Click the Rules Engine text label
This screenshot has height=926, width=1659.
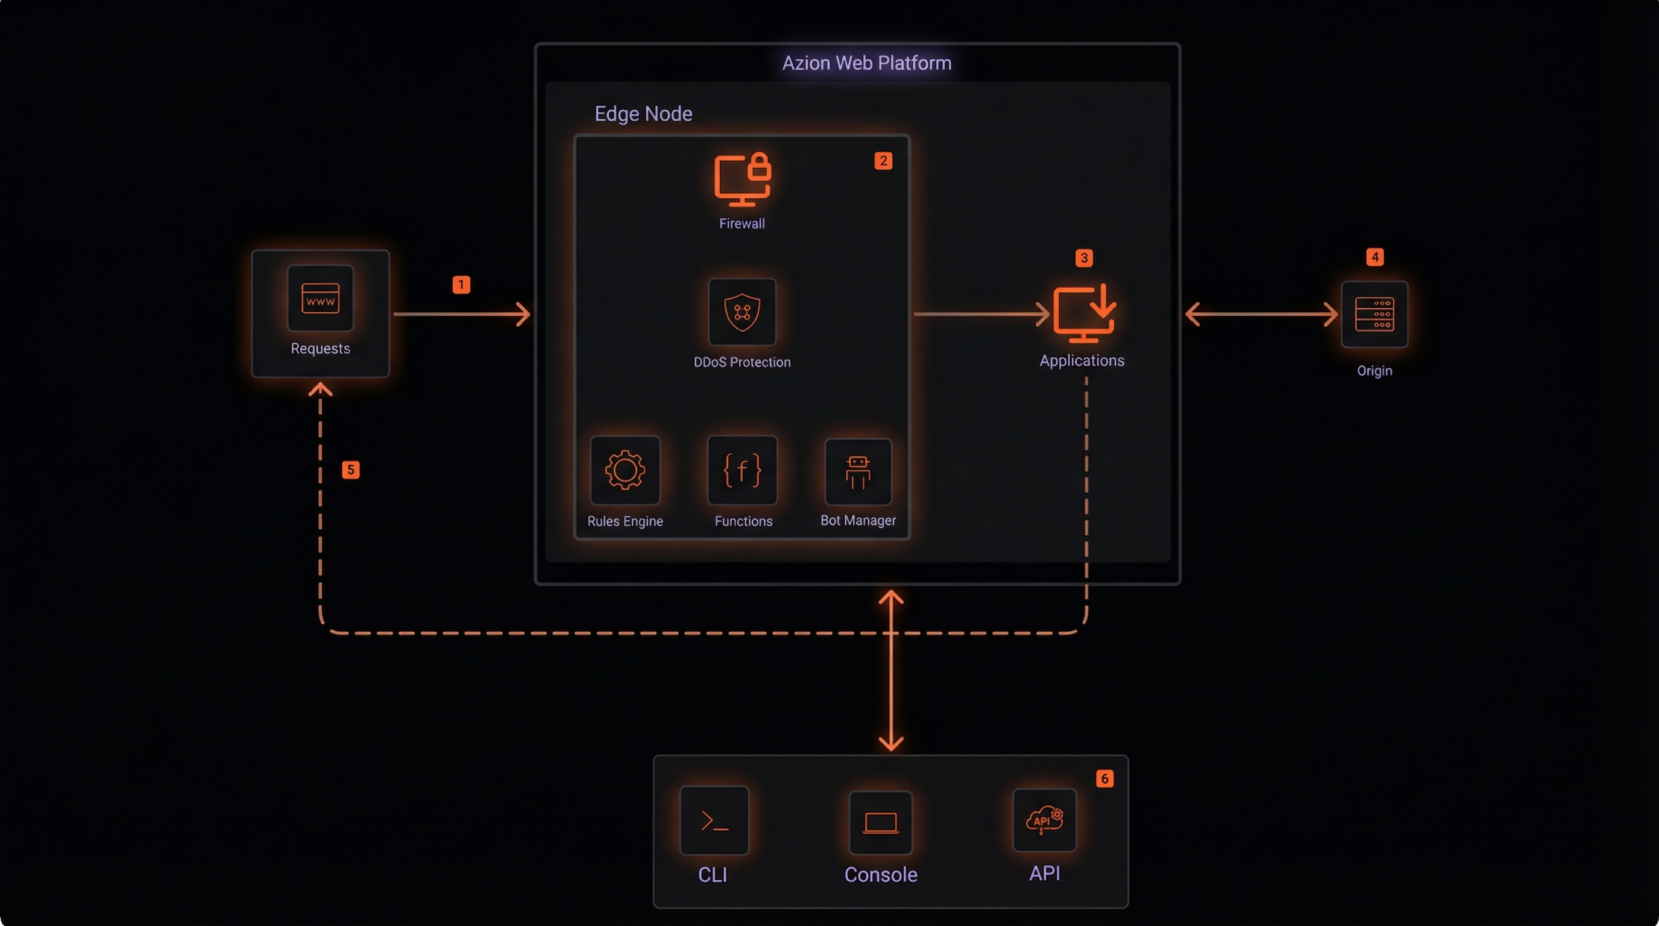pyautogui.click(x=625, y=521)
